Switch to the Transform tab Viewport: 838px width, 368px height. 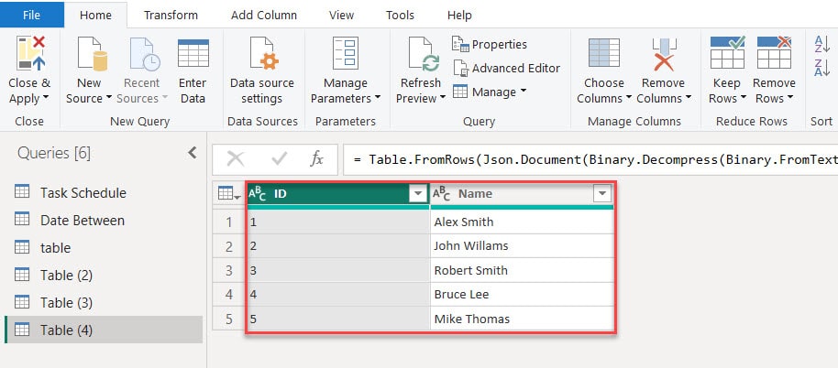(171, 15)
